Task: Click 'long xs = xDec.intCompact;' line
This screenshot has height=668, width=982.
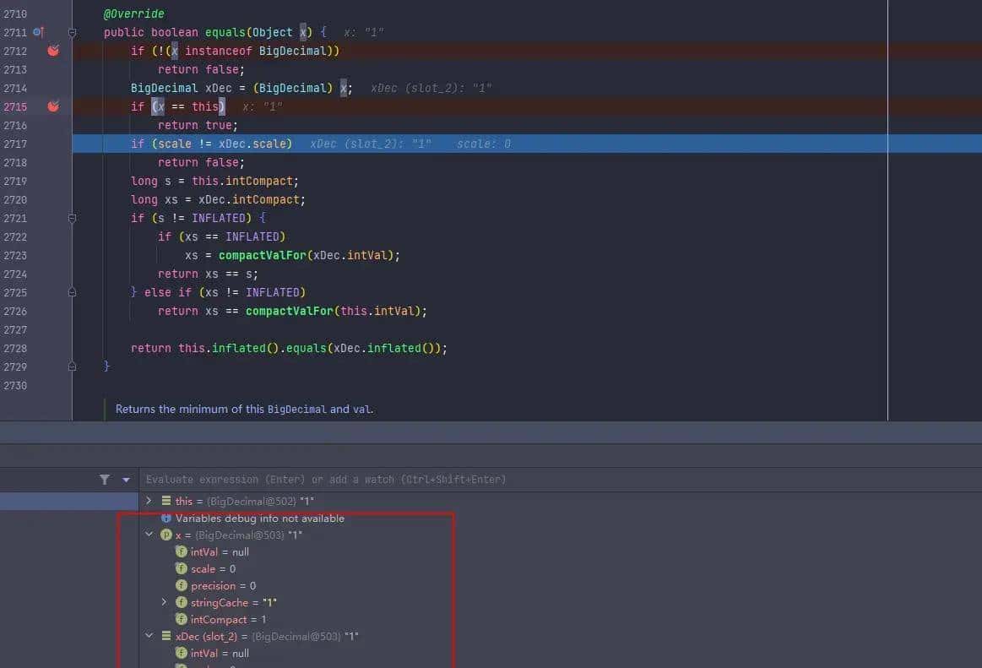Action: (218, 199)
